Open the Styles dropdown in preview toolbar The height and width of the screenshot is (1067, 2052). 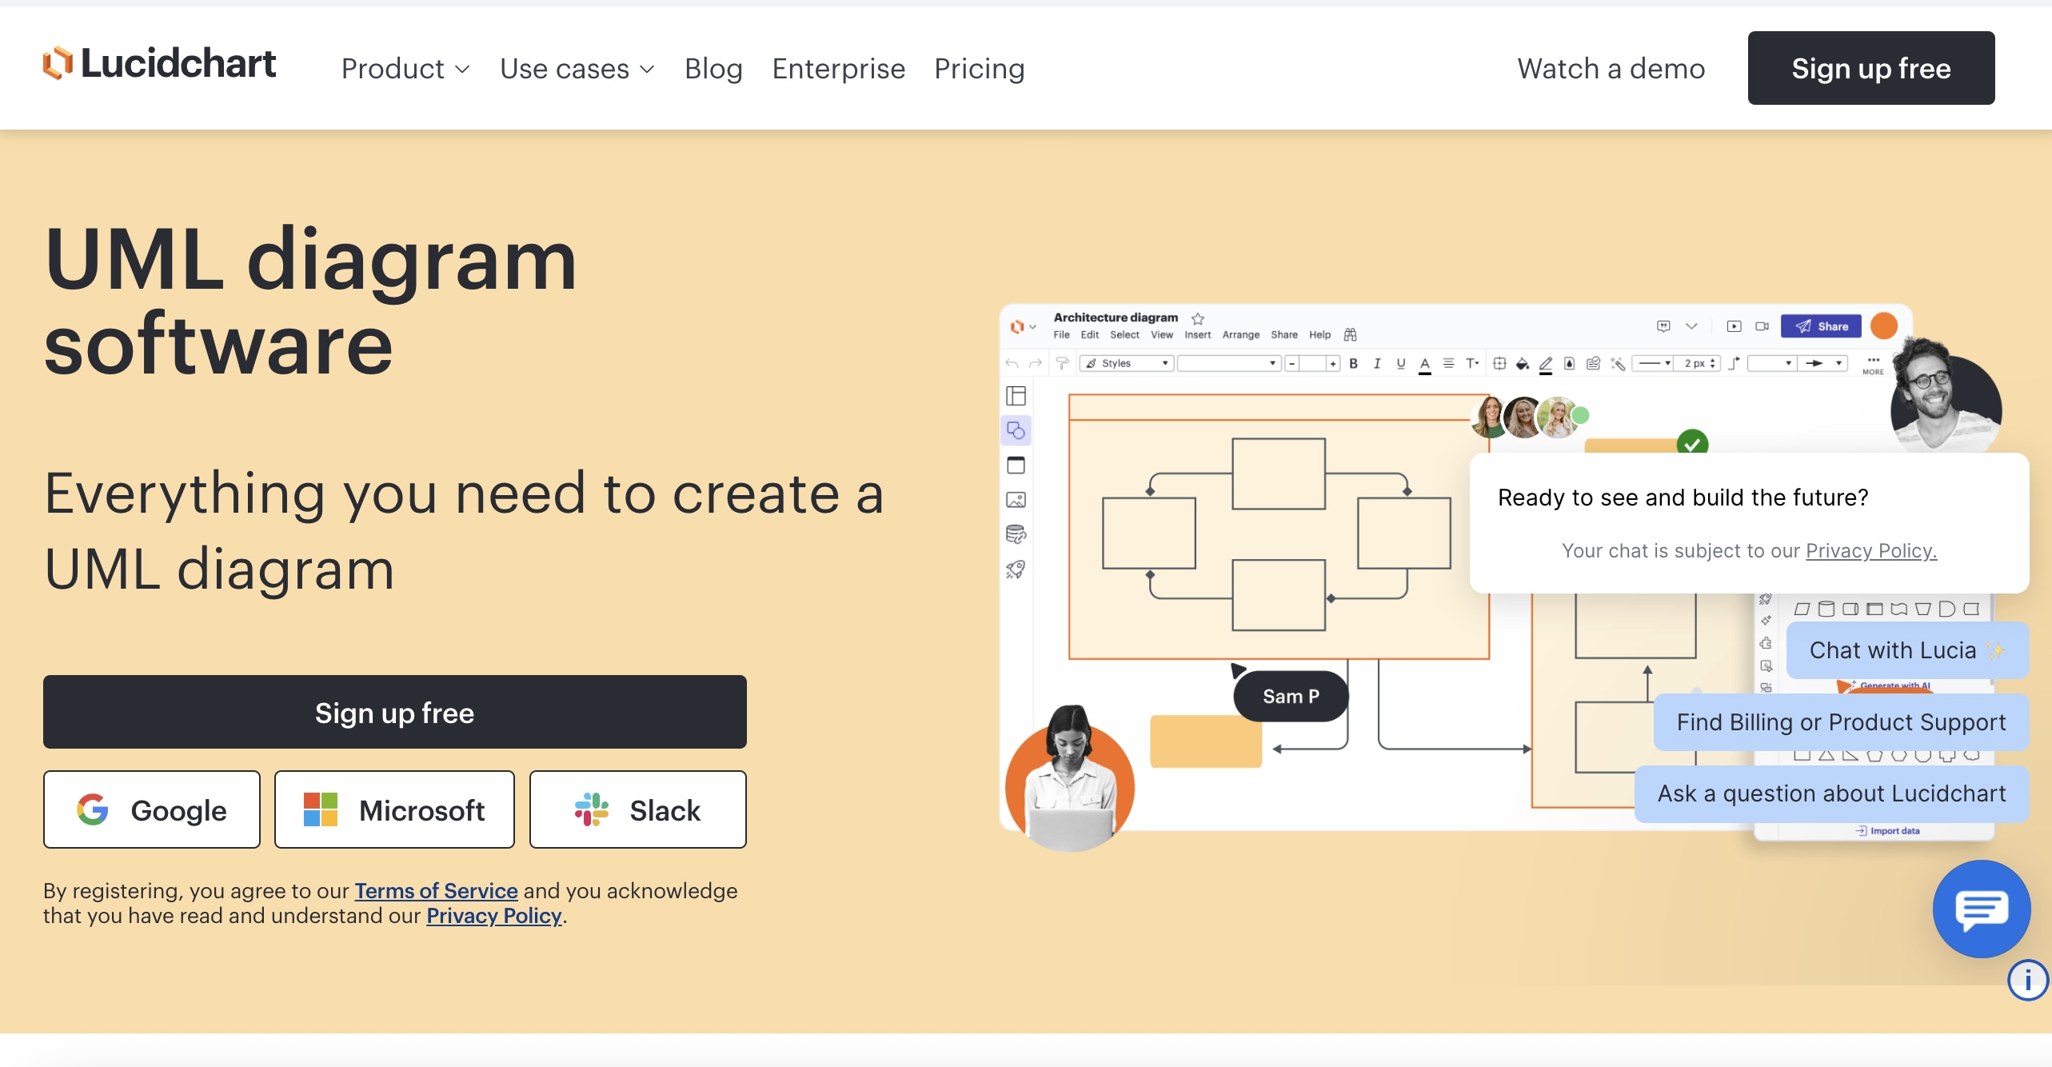(x=1126, y=363)
